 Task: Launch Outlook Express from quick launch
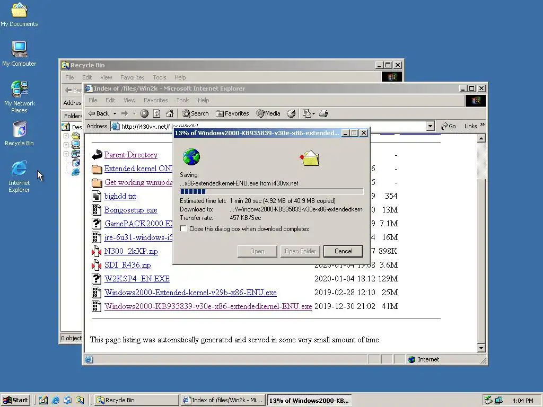67,400
